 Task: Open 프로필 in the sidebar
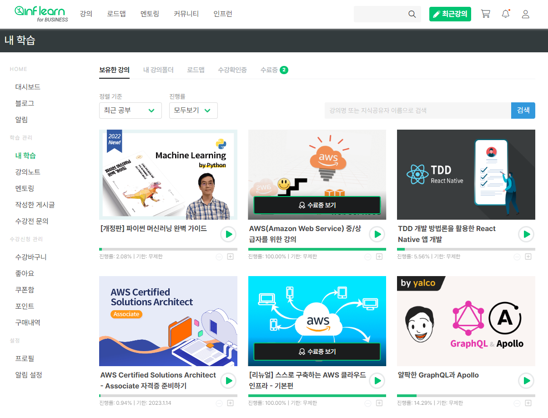coord(25,358)
